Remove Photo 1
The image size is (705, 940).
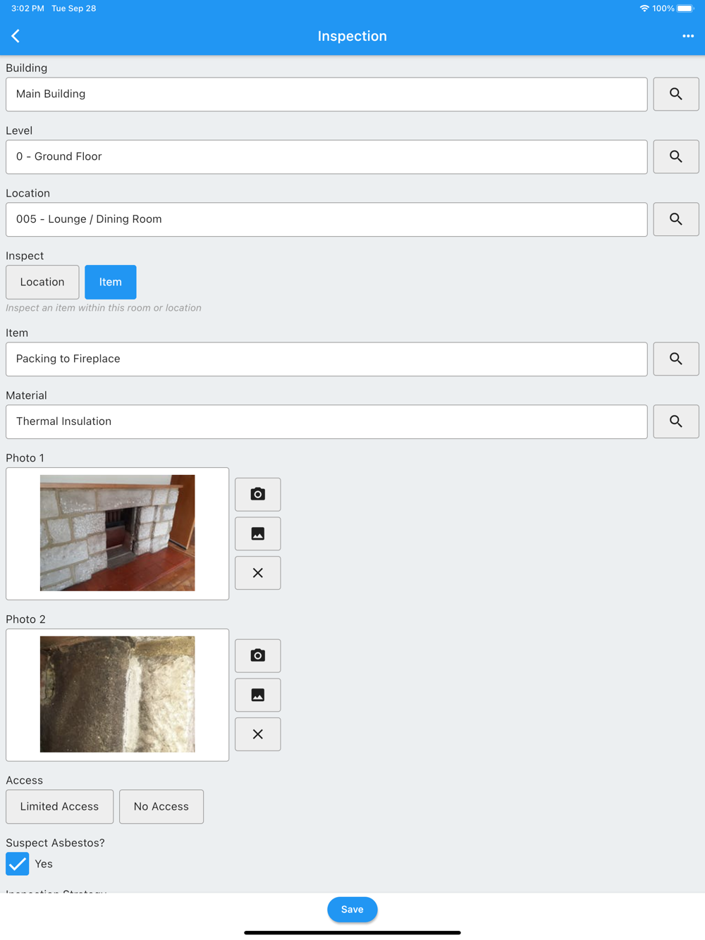[258, 574]
